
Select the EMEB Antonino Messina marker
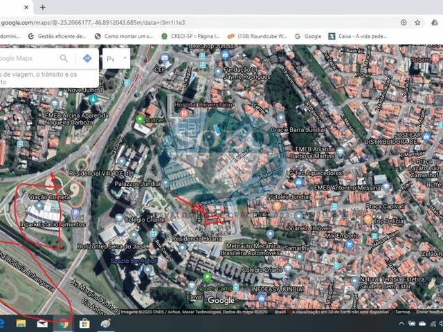(386, 187)
